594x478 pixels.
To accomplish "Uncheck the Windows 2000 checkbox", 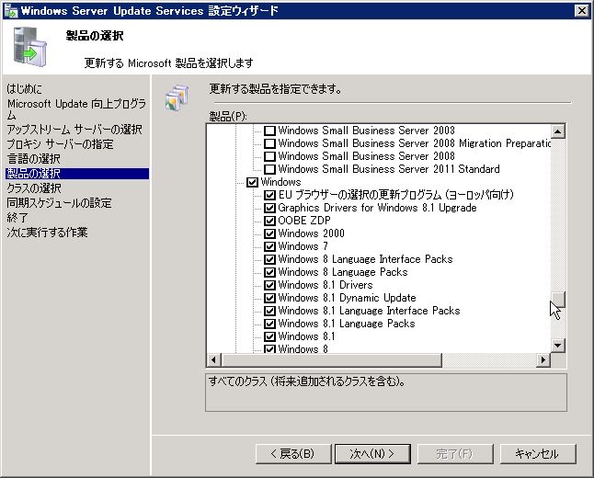I will pos(269,233).
